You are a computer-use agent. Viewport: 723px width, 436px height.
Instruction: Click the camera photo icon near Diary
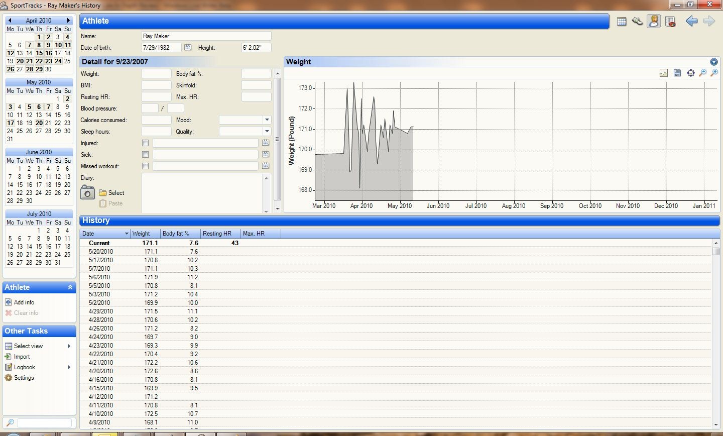pyautogui.click(x=88, y=192)
